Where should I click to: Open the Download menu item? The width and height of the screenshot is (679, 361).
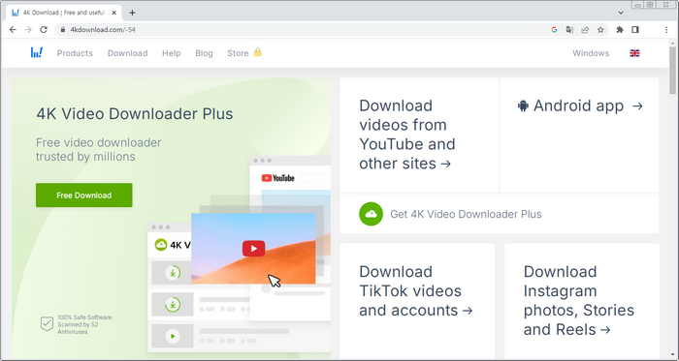coord(128,53)
